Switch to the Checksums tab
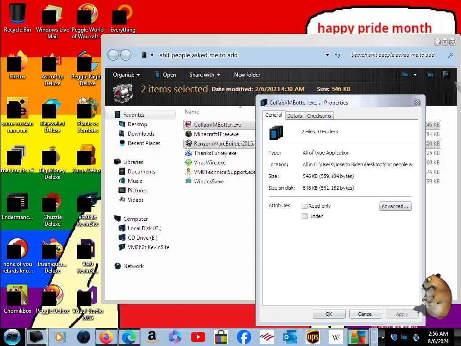Viewport: 461px width, 346px height. tap(319, 116)
